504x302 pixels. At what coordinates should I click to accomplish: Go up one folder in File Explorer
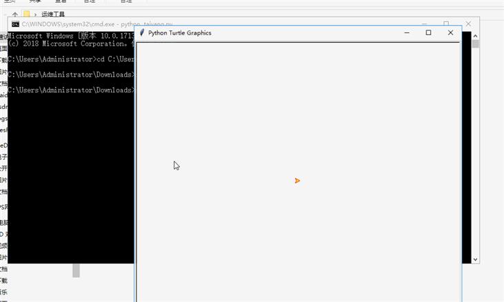(x=15, y=14)
